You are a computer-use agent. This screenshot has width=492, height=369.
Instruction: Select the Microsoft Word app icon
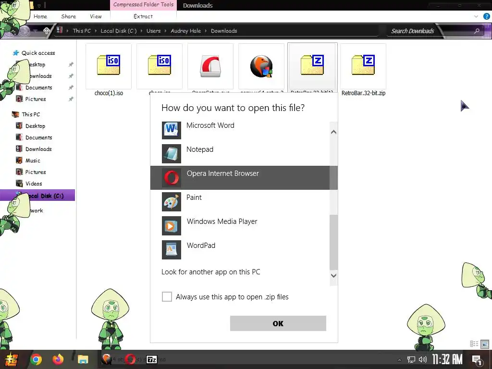[x=172, y=130]
